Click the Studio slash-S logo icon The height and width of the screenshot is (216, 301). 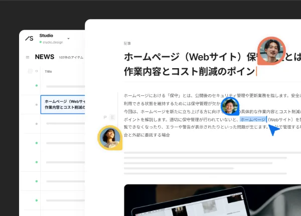tap(29, 39)
